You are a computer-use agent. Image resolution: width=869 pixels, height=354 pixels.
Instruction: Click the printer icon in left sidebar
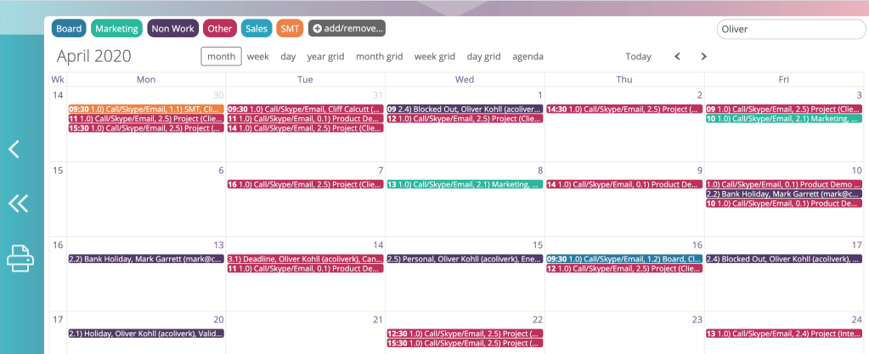[x=21, y=258]
